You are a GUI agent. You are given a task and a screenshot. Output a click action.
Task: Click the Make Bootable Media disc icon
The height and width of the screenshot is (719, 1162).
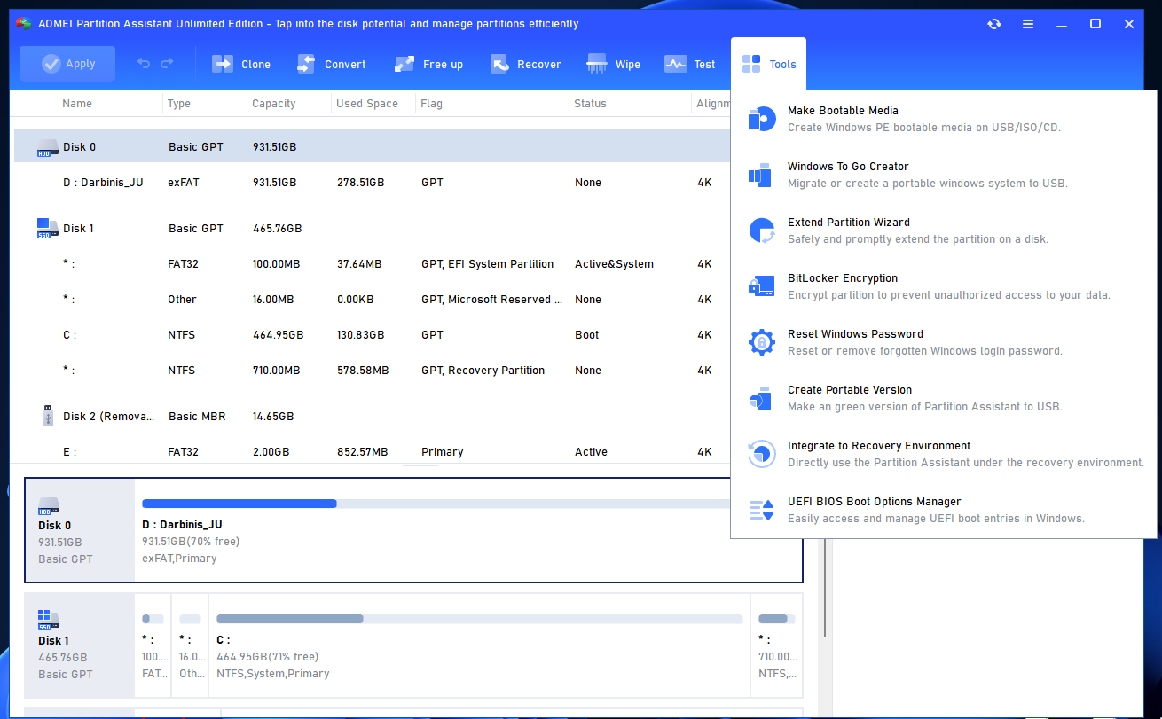point(762,119)
